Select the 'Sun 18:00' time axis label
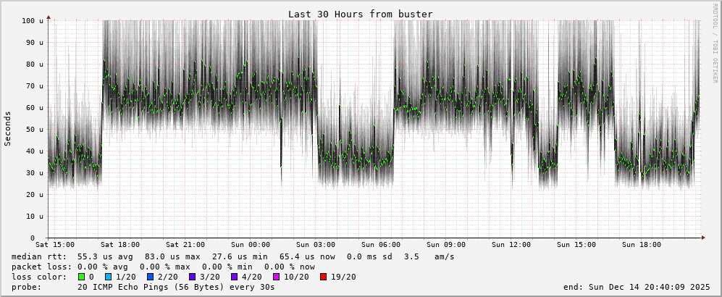722x297 pixels. pyautogui.click(x=641, y=245)
